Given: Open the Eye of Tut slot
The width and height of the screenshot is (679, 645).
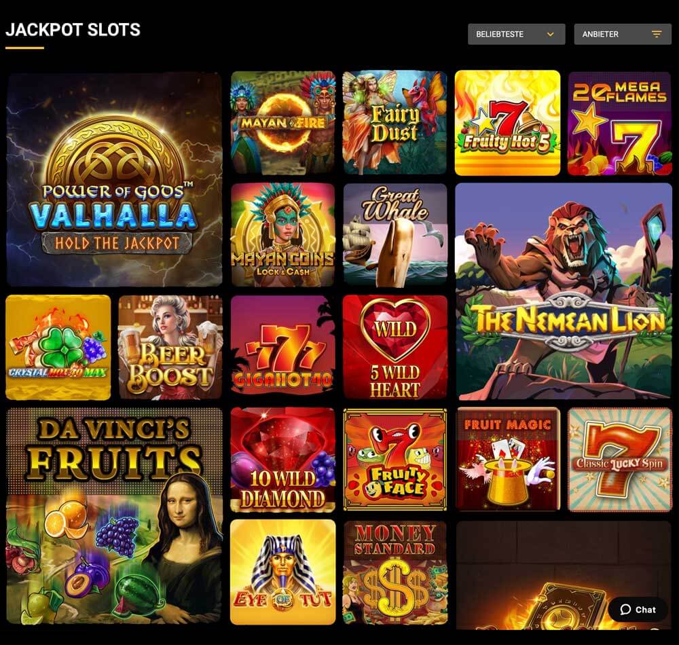Looking at the screenshot, I should (282, 572).
